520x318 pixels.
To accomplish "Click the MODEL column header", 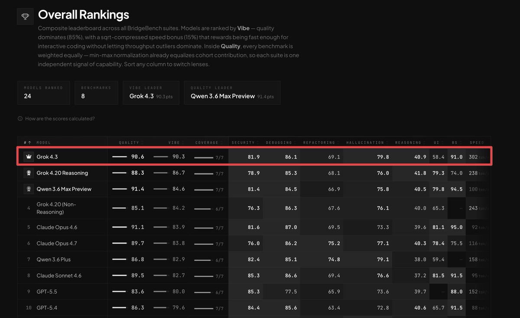I will pyautogui.click(x=44, y=143).
